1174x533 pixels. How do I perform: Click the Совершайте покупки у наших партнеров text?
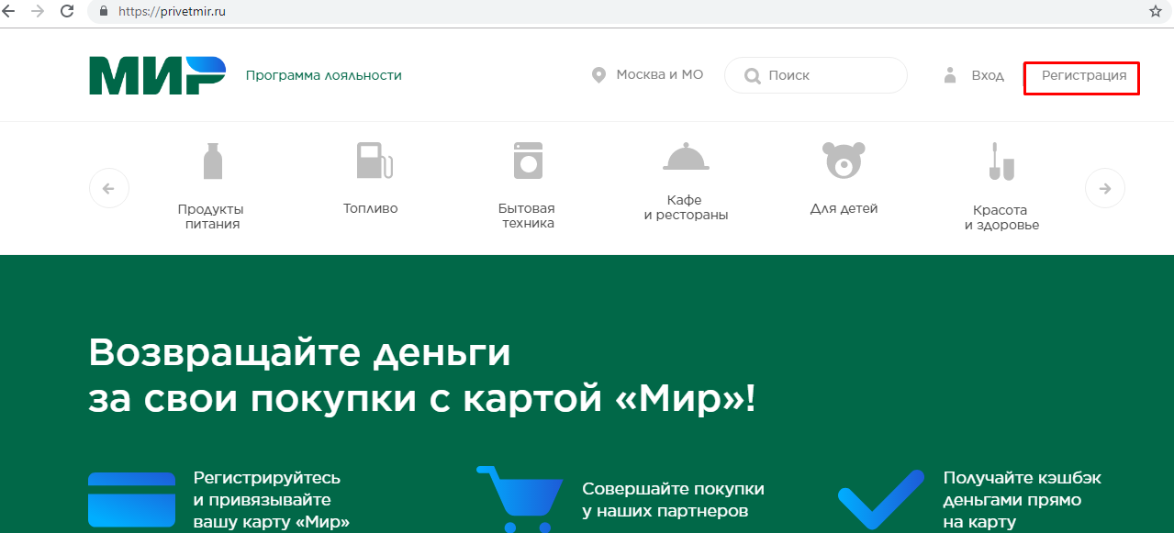click(673, 499)
